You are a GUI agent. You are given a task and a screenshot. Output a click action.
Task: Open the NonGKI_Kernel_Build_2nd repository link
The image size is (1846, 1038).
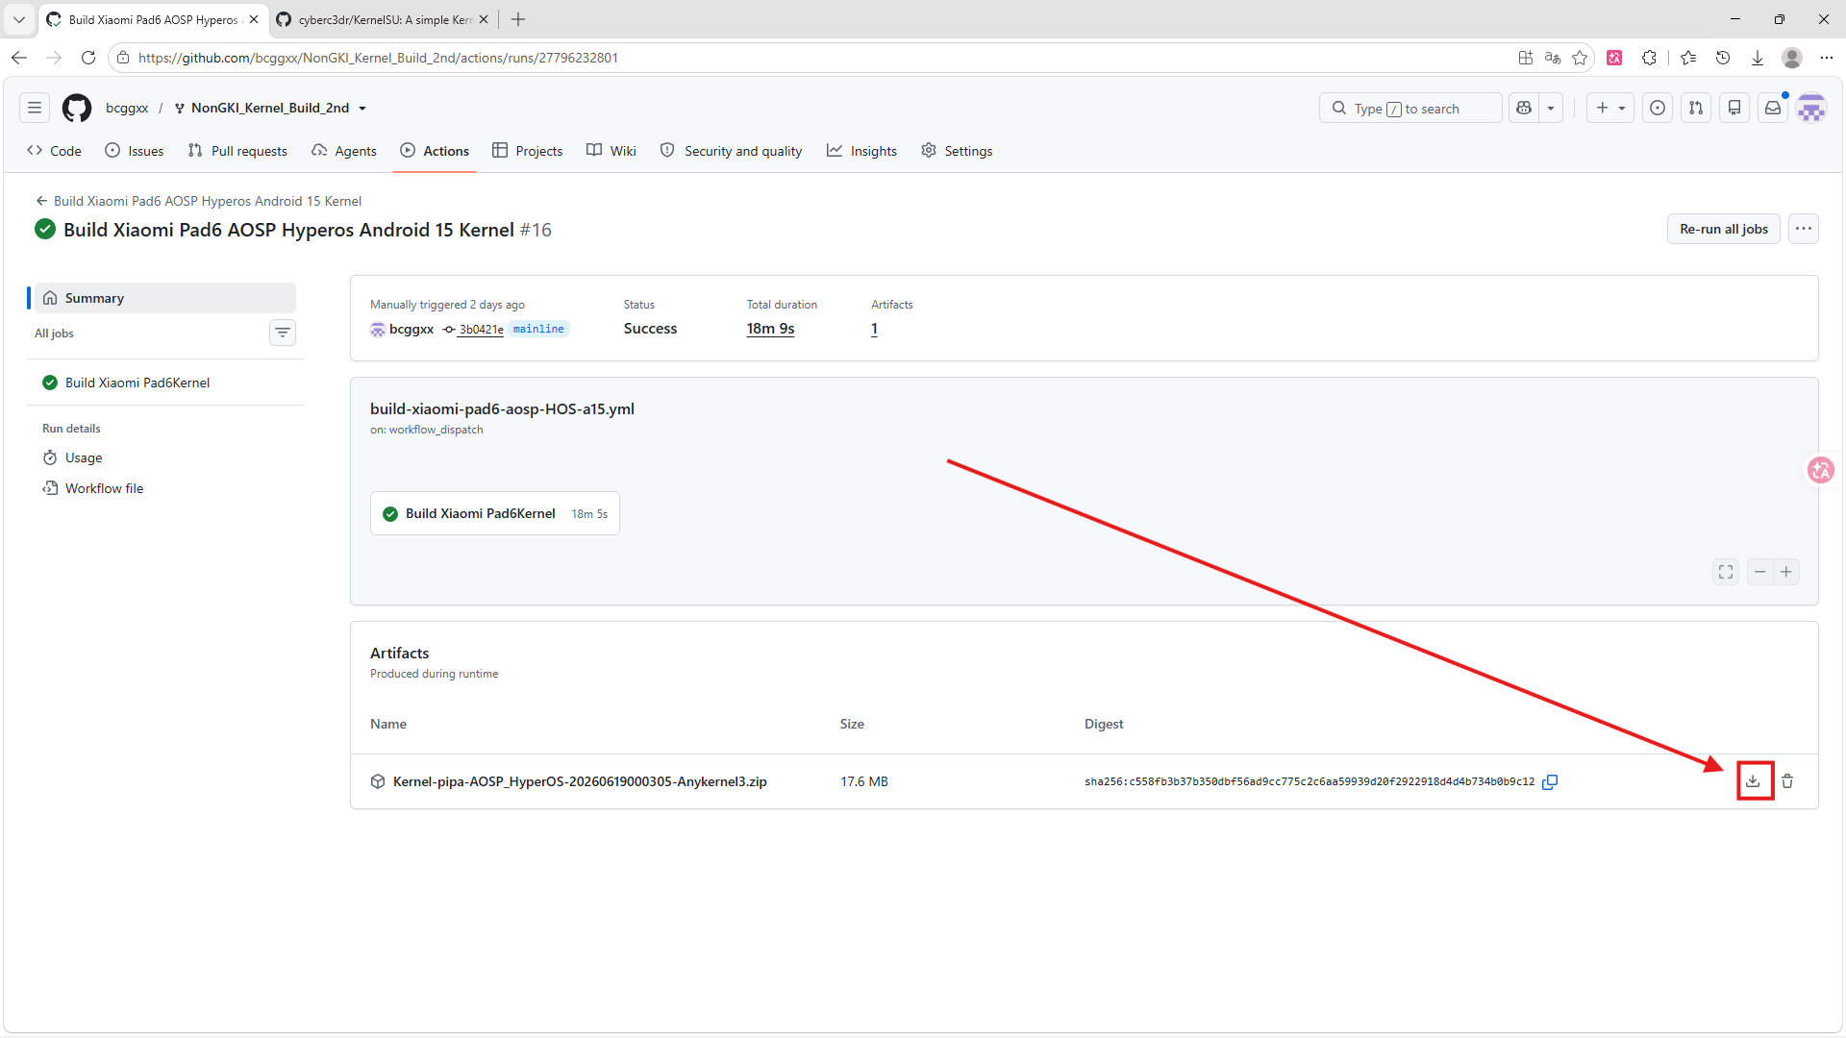click(270, 109)
